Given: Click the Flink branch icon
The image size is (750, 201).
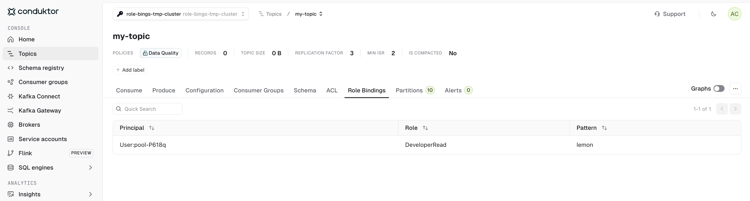Looking at the screenshot, I should coord(11,153).
